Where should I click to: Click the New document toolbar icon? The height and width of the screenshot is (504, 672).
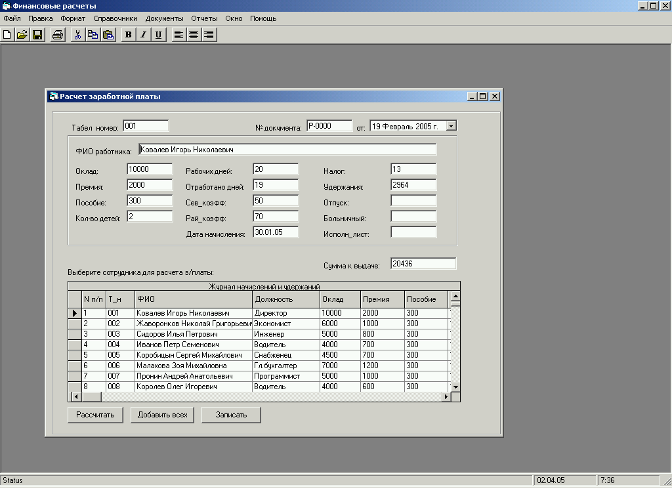tap(7, 35)
